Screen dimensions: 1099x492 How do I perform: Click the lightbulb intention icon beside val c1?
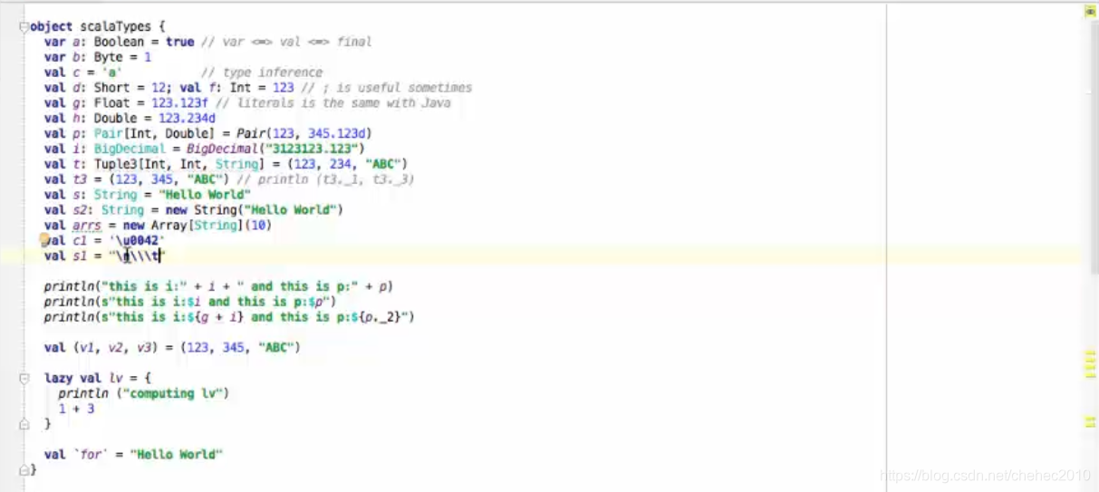coord(44,239)
